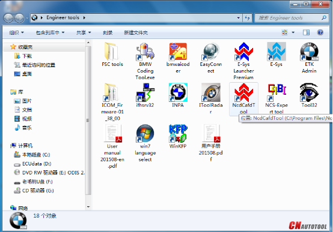The image size is (333, 232).
Task: Select the ifhsrv32 shortcut
Action: pos(145,95)
